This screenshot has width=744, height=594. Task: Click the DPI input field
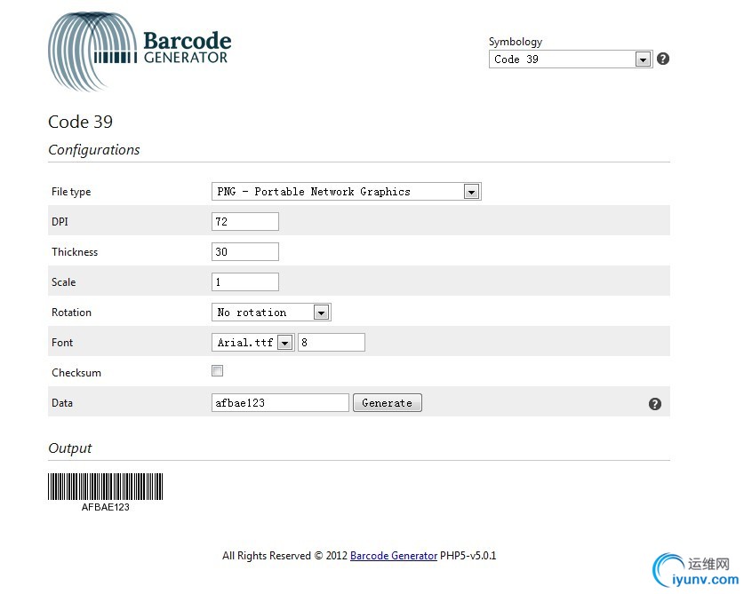point(244,221)
